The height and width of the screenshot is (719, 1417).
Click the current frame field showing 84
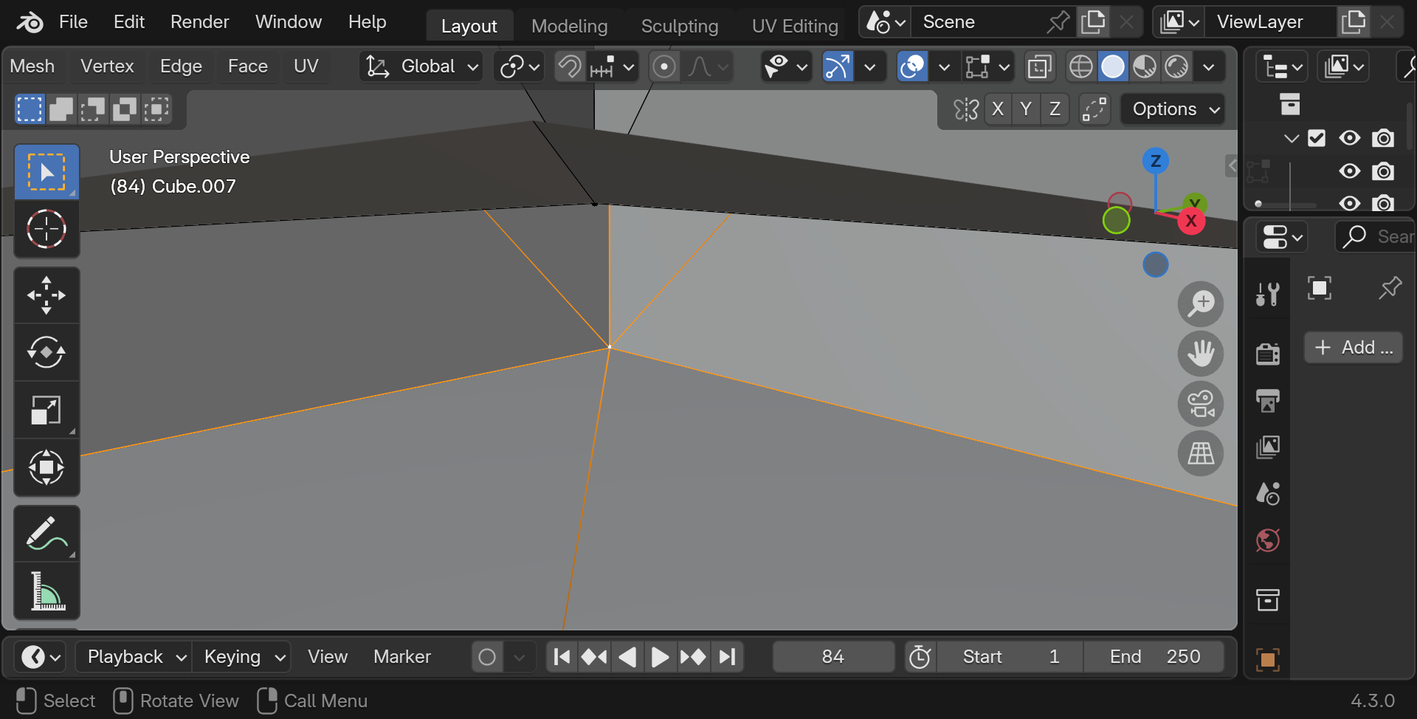[832, 656]
